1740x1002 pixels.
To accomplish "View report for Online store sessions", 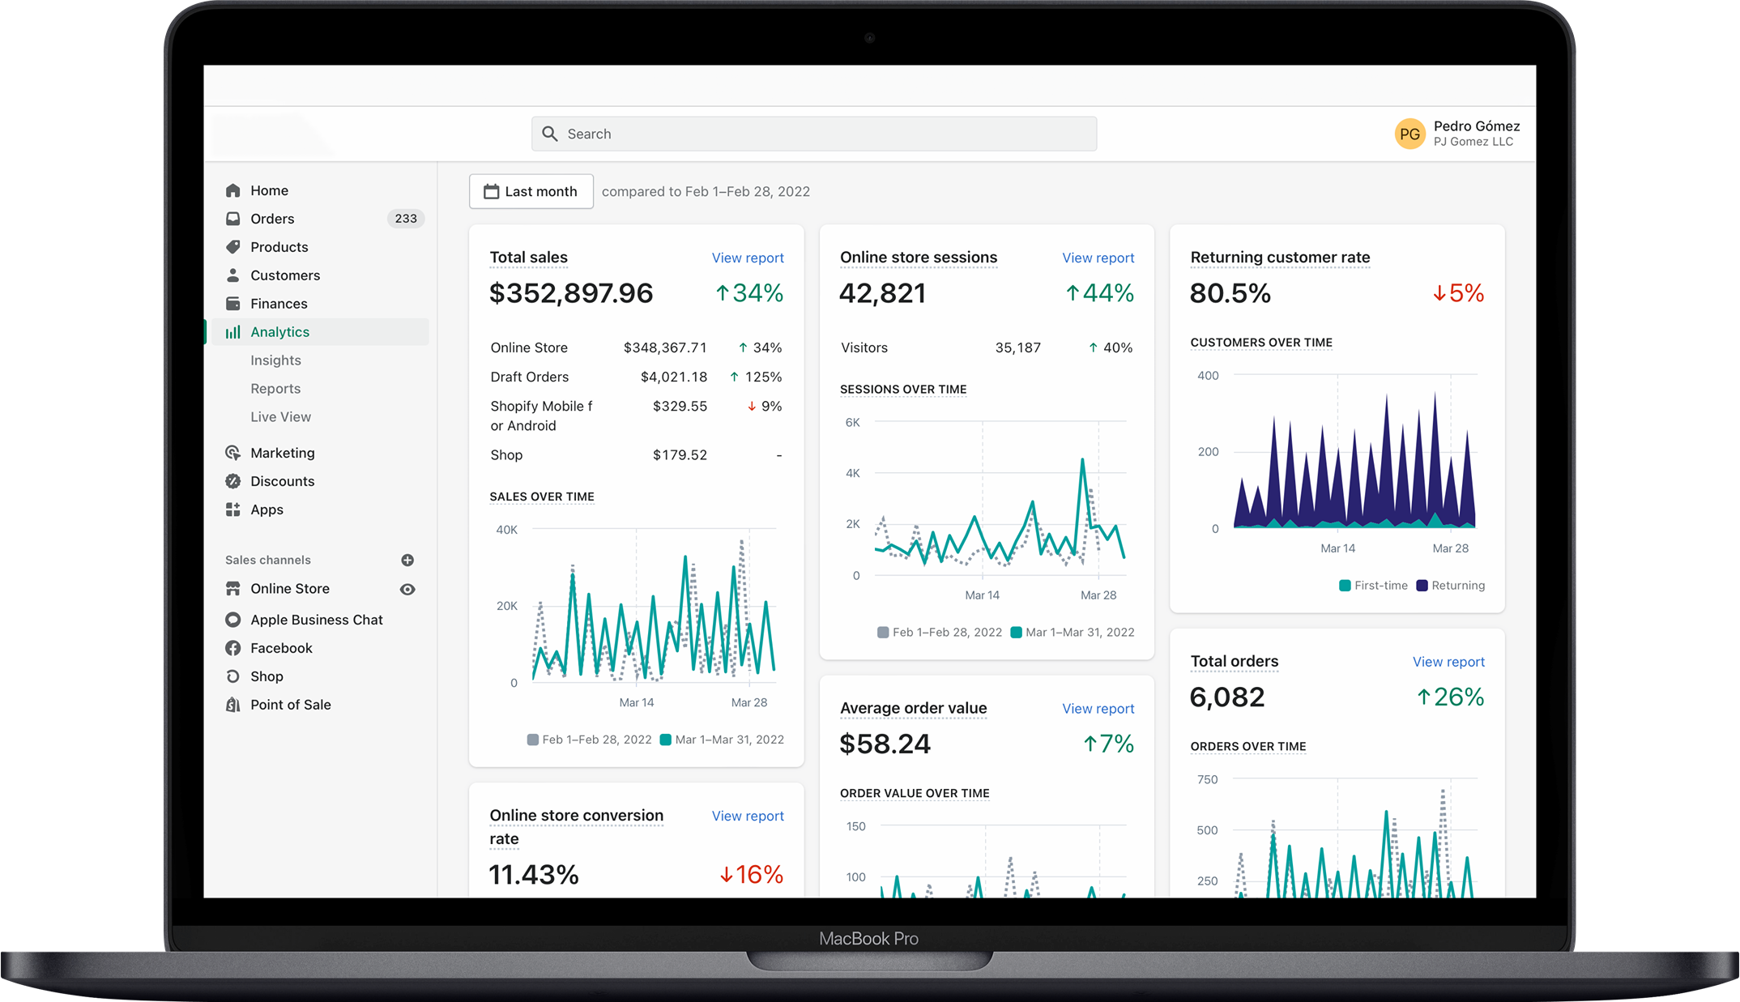I will (x=1098, y=258).
